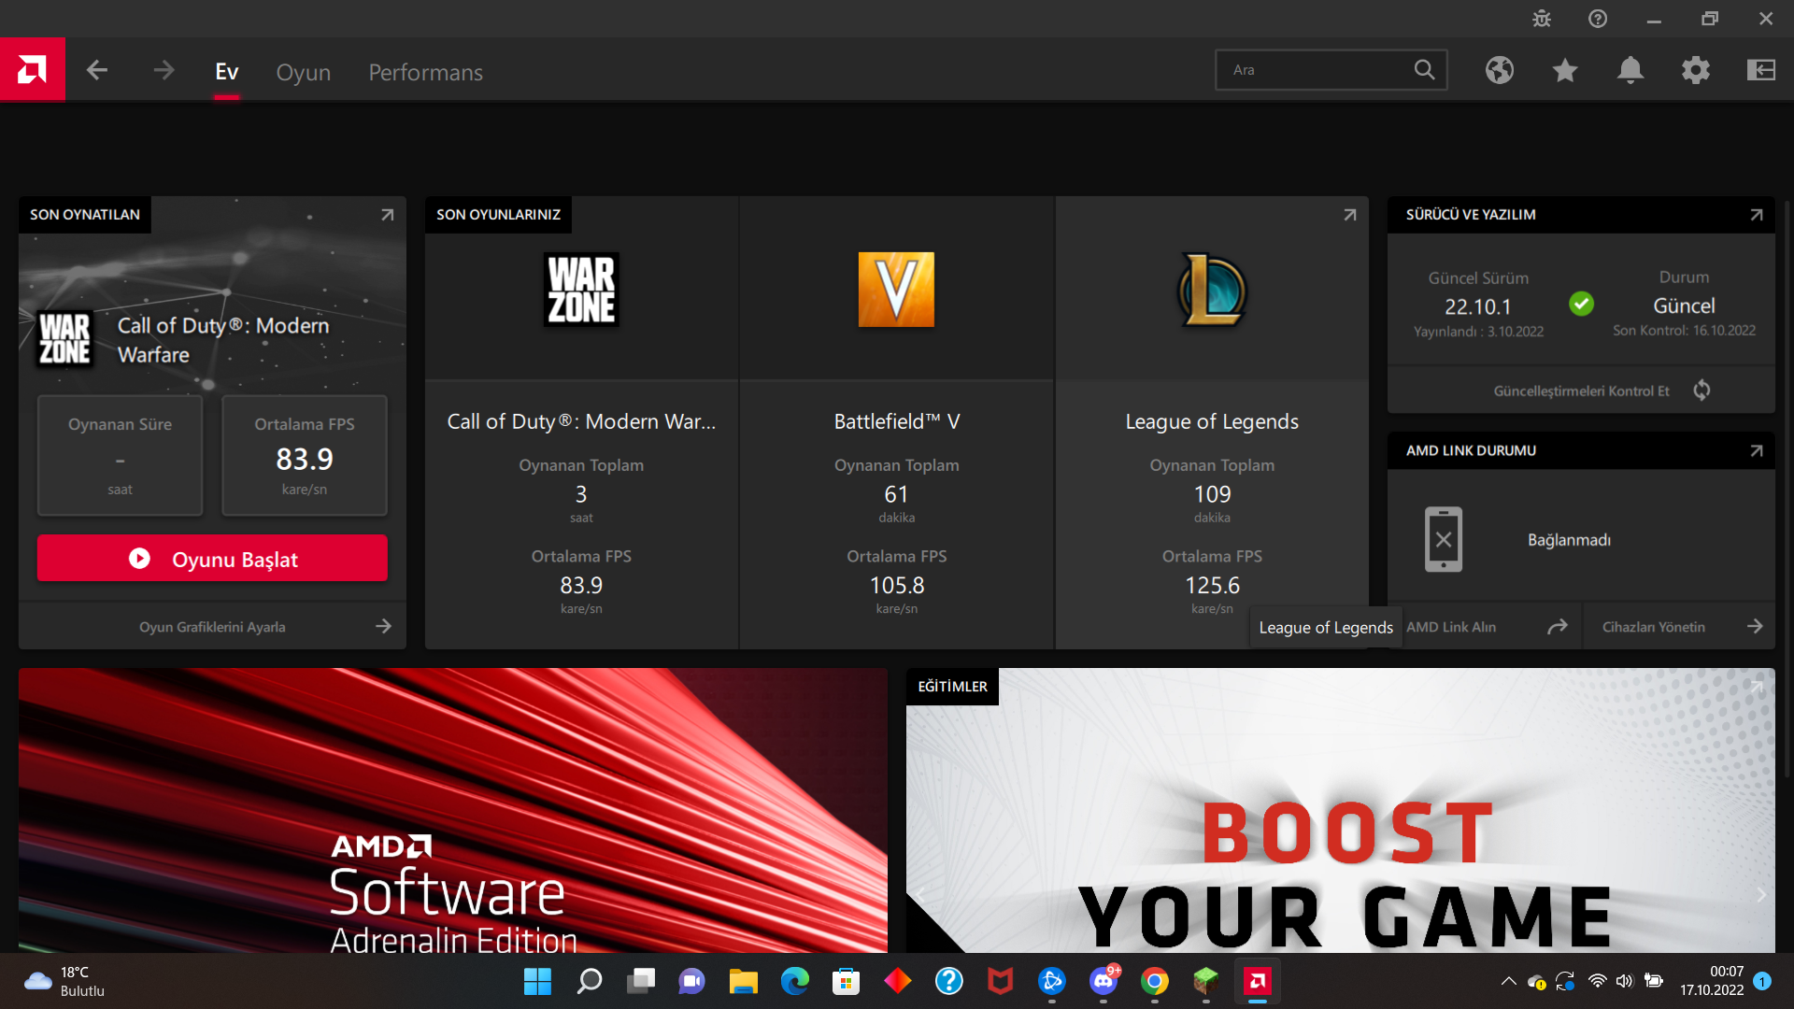Open notifications bell icon
This screenshot has height=1009, width=1794.
tap(1630, 70)
